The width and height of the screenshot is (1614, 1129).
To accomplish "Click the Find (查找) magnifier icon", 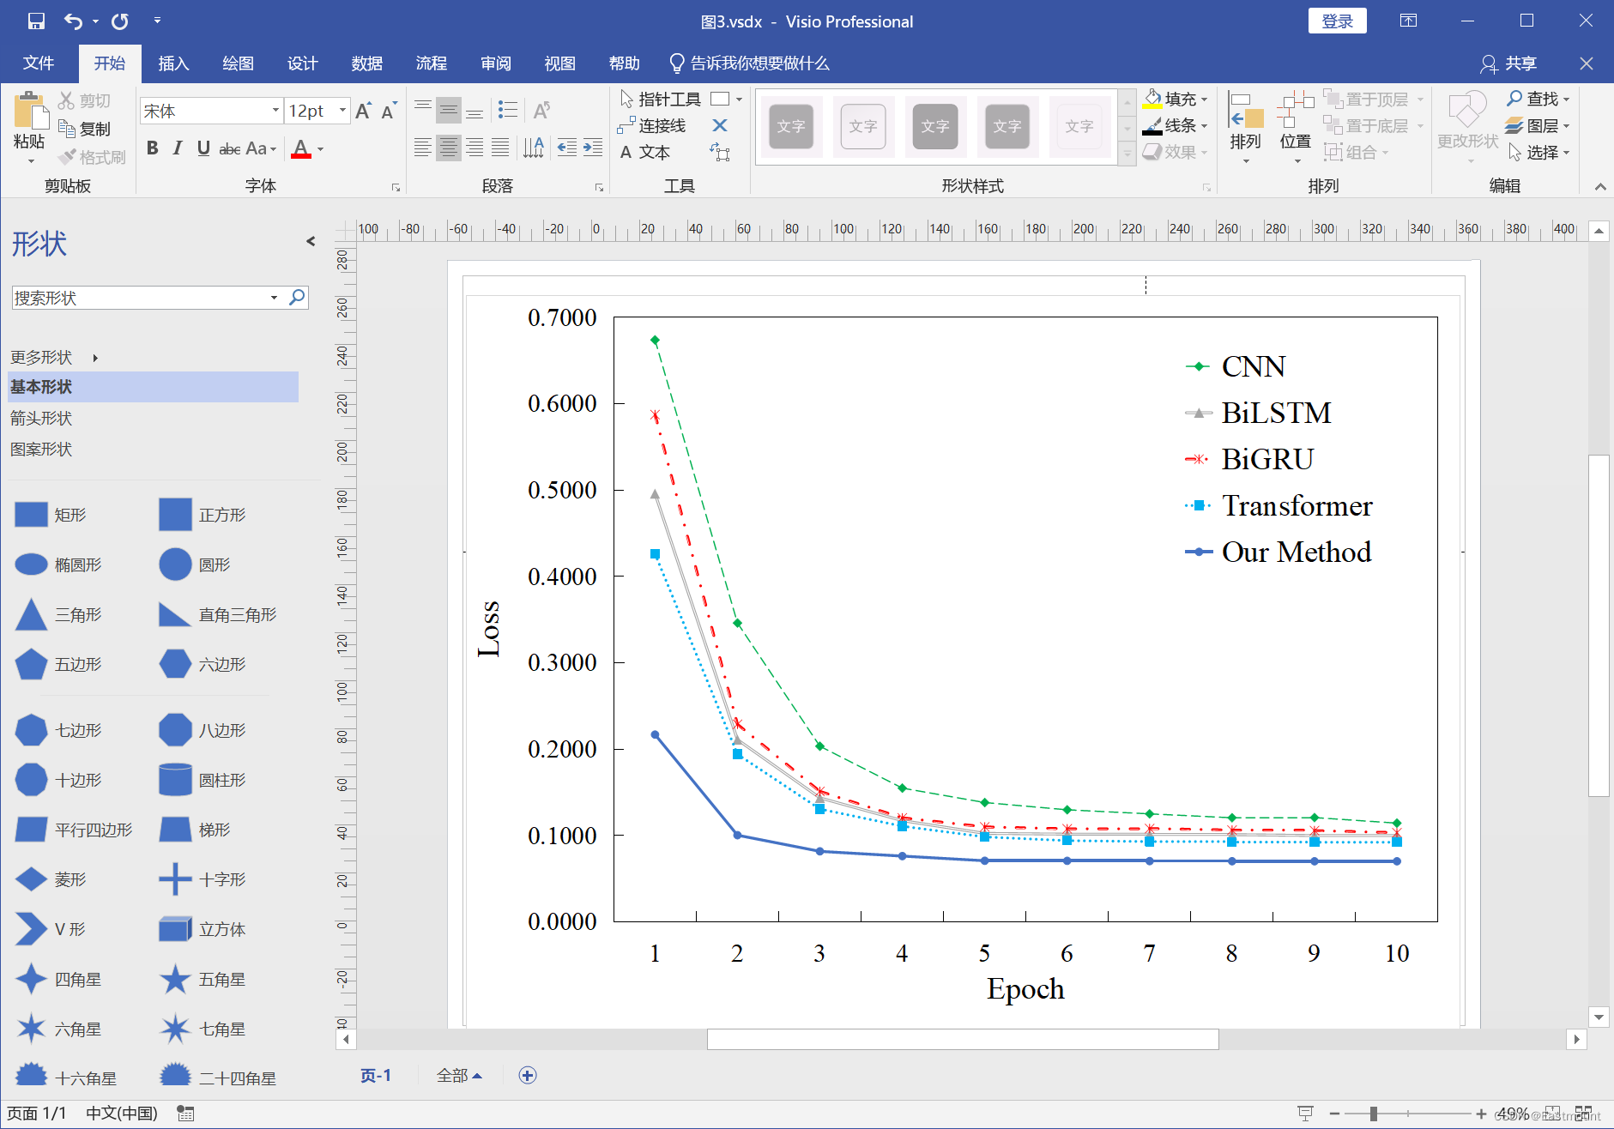I will 1514,99.
